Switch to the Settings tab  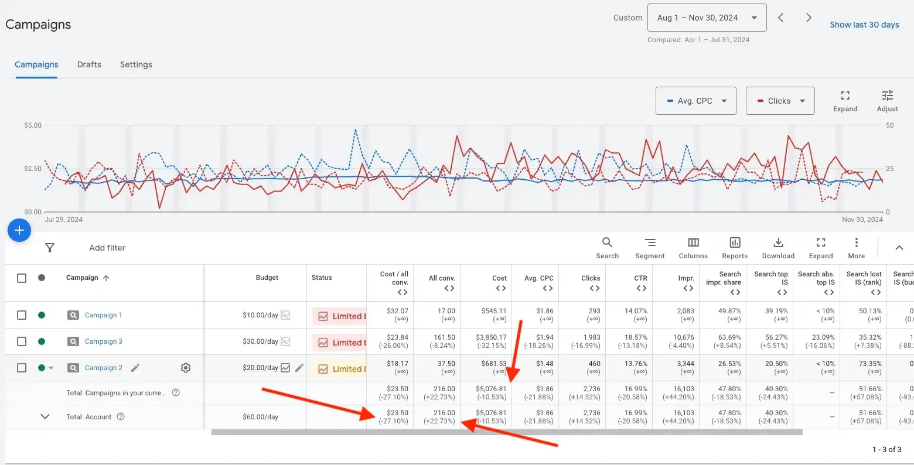[x=136, y=64]
